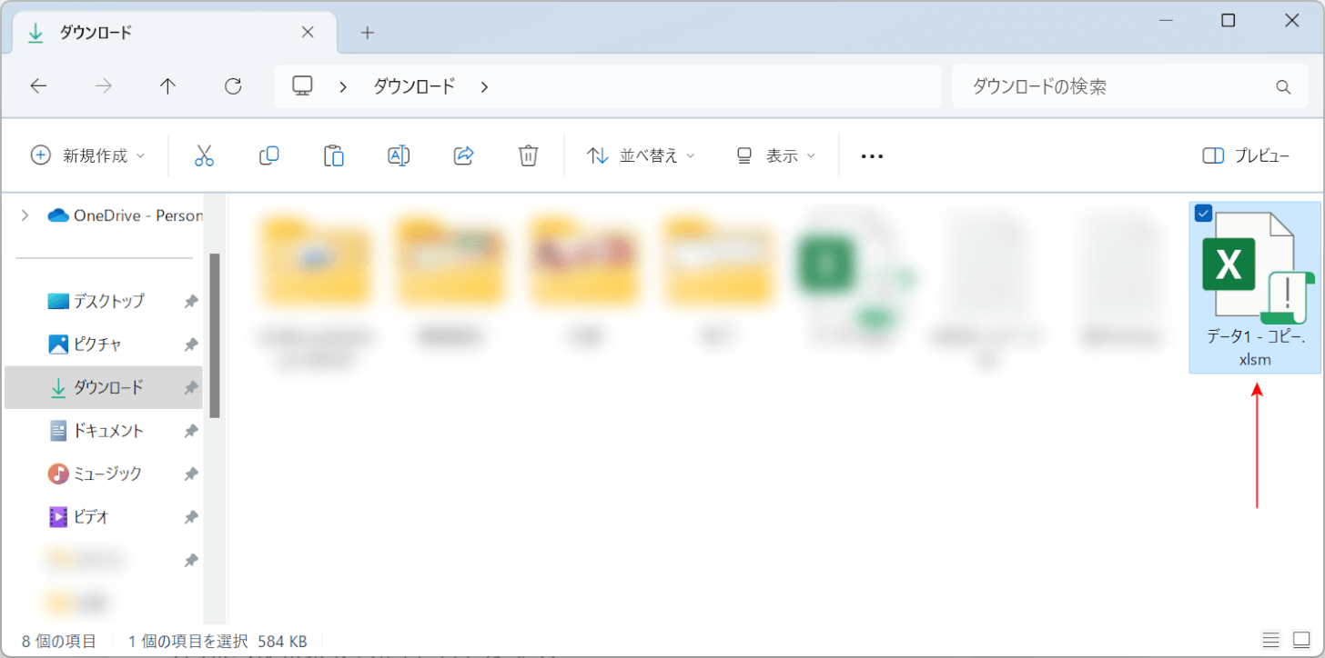This screenshot has width=1325, height=658.
Task: Click pin icon next to ドキュメント
Action: click(x=191, y=432)
